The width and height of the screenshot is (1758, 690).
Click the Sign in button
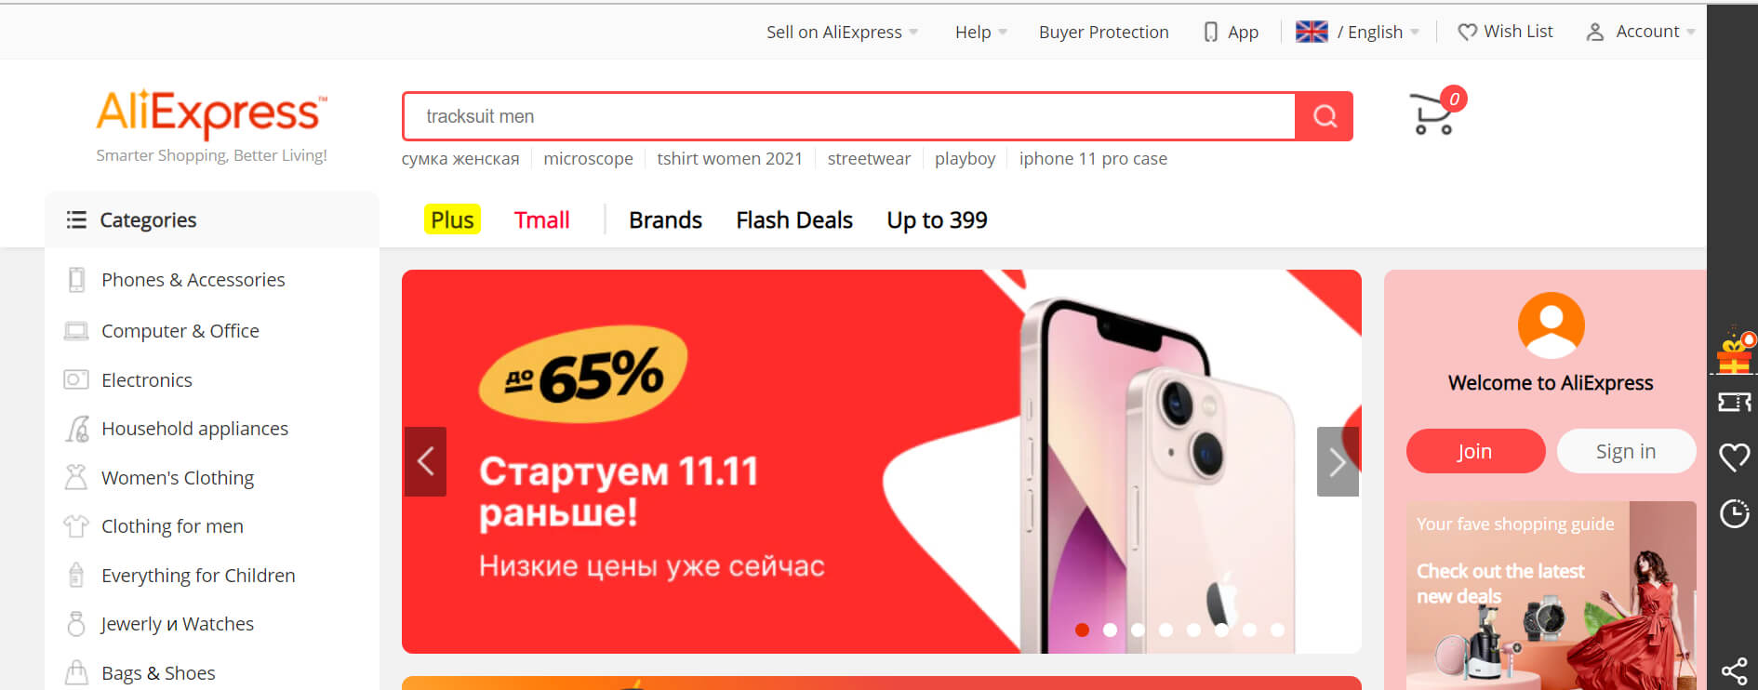point(1626,451)
